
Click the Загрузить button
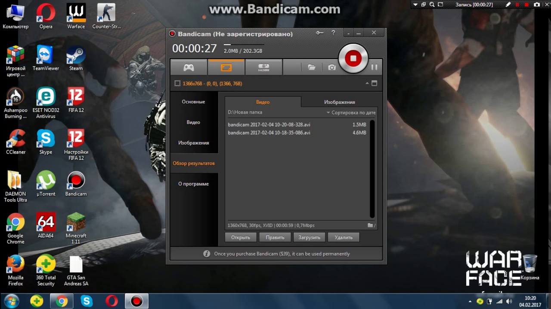pyautogui.click(x=309, y=237)
